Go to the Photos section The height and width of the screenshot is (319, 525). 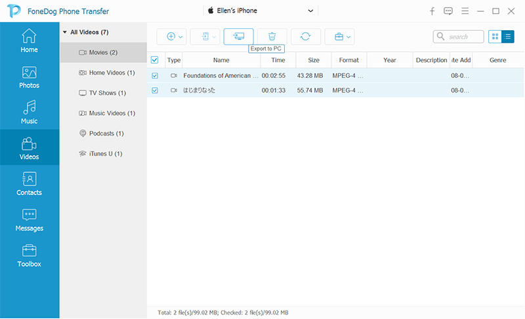coord(29,77)
